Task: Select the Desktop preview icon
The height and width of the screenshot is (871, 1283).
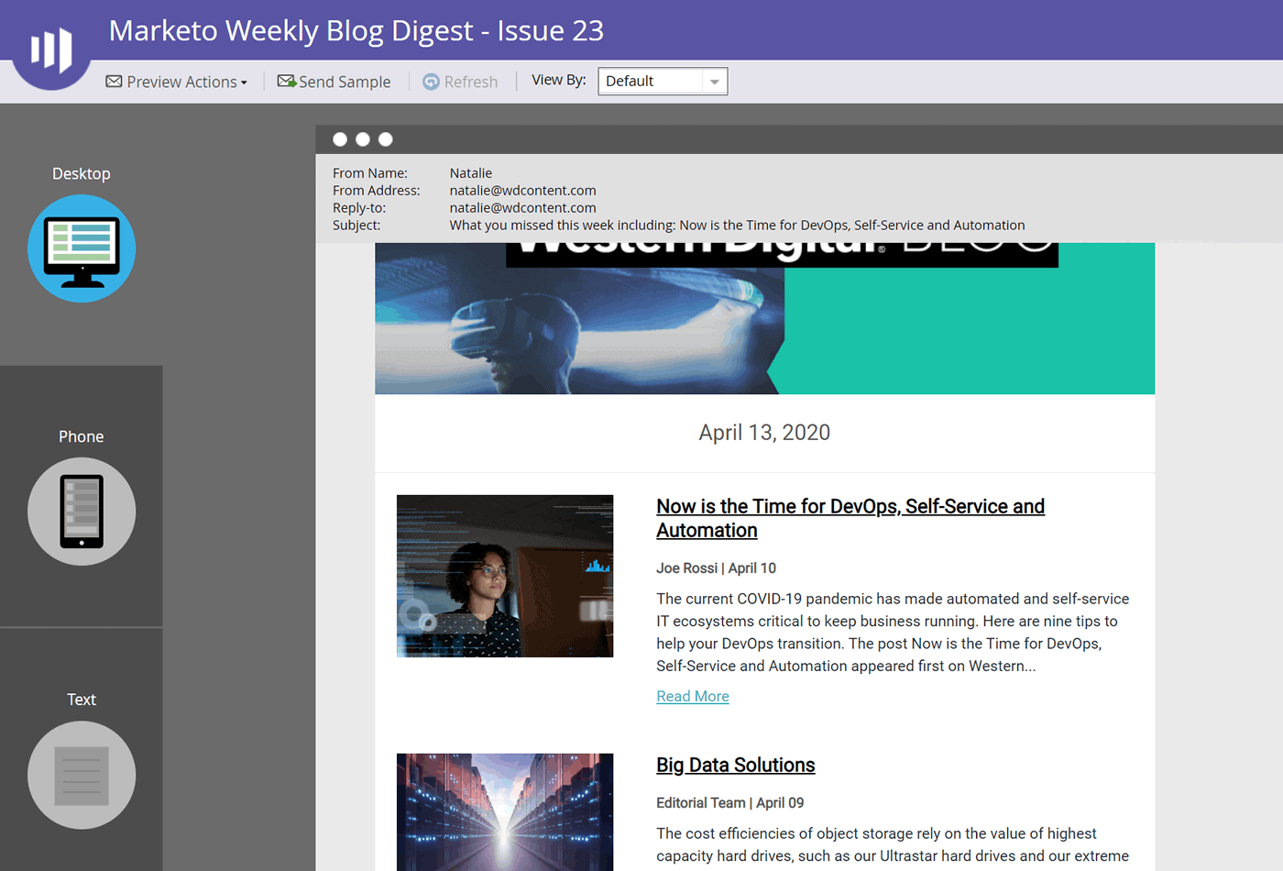Action: click(x=82, y=248)
